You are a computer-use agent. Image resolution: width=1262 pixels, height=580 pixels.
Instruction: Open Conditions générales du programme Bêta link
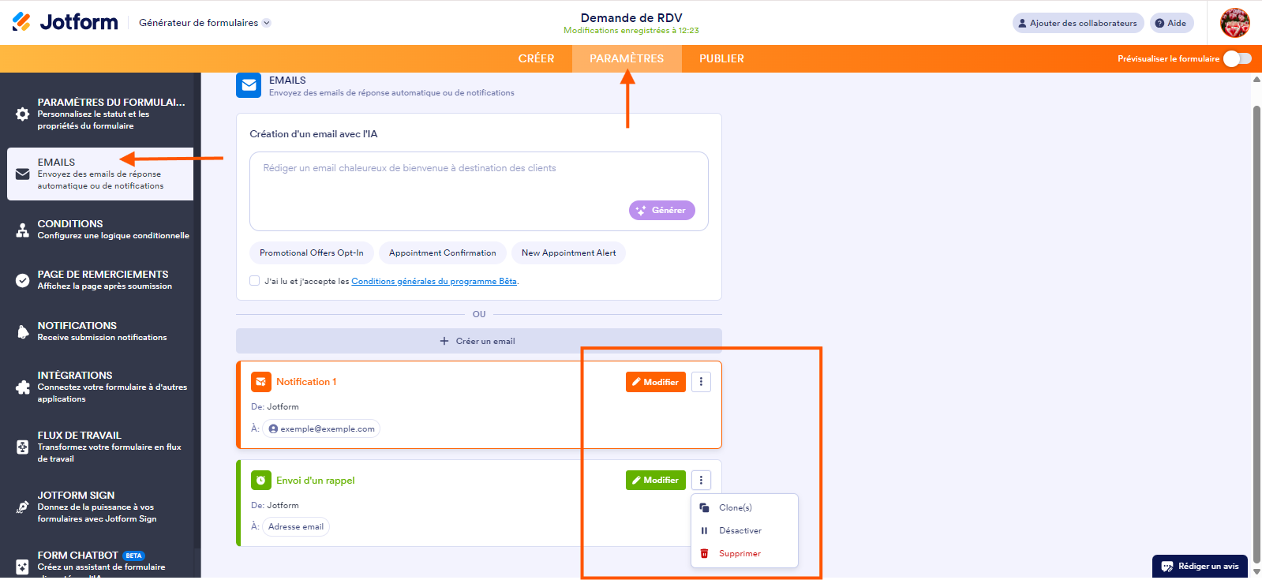point(434,281)
